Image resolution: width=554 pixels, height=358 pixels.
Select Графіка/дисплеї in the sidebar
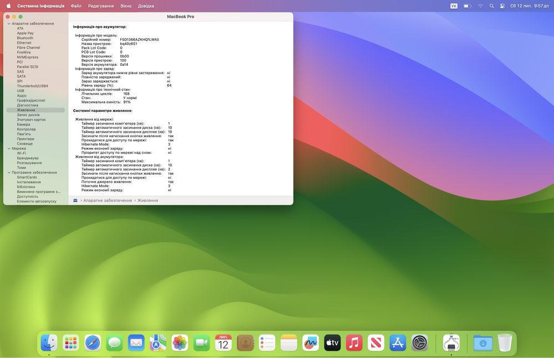point(30,100)
